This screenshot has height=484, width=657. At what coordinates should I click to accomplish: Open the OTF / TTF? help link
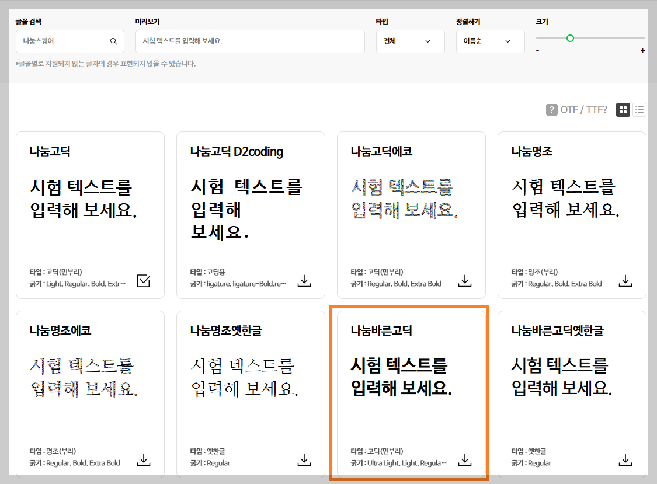click(x=583, y=110)
